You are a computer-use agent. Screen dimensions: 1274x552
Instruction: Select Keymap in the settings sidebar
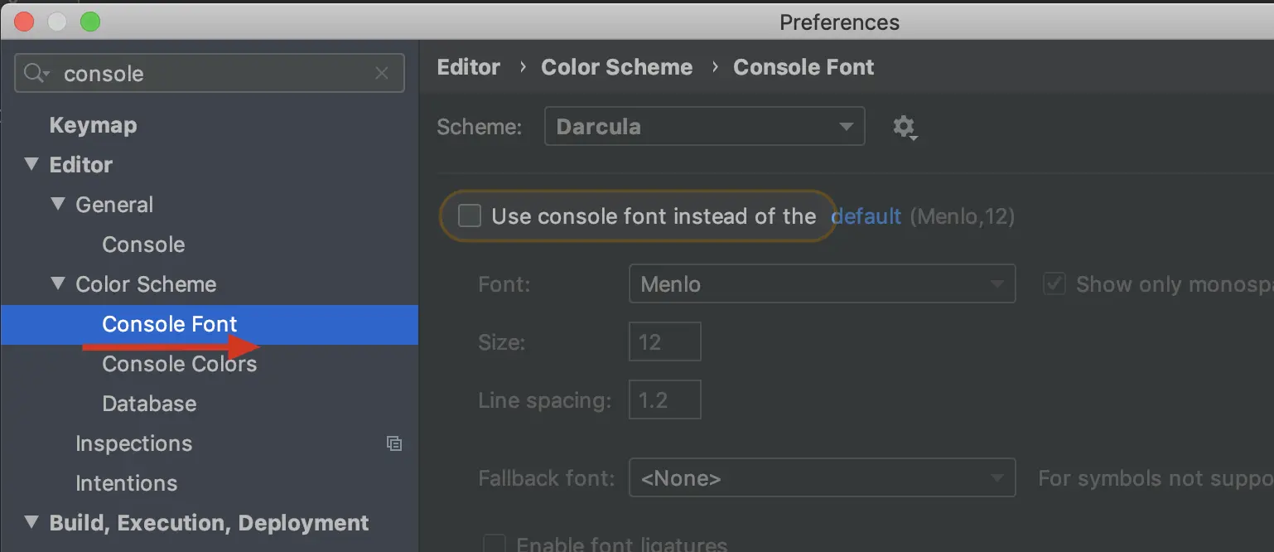93,125
